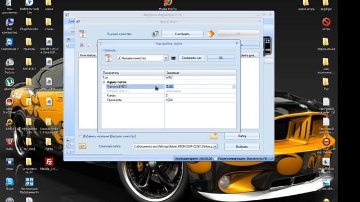360x202 pixels.
Task: Click the Значение column header
Action: (x=200, y=73)
